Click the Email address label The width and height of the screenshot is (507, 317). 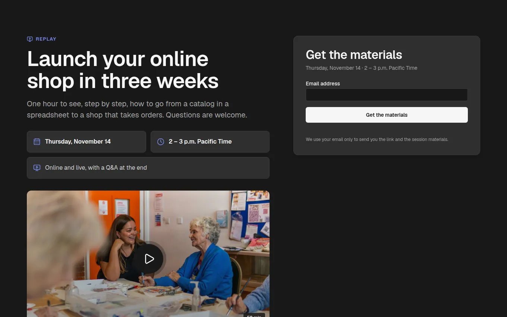[323, 84]
